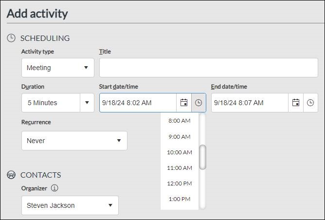Click the Organizer info icon

[x=54, y=188]
